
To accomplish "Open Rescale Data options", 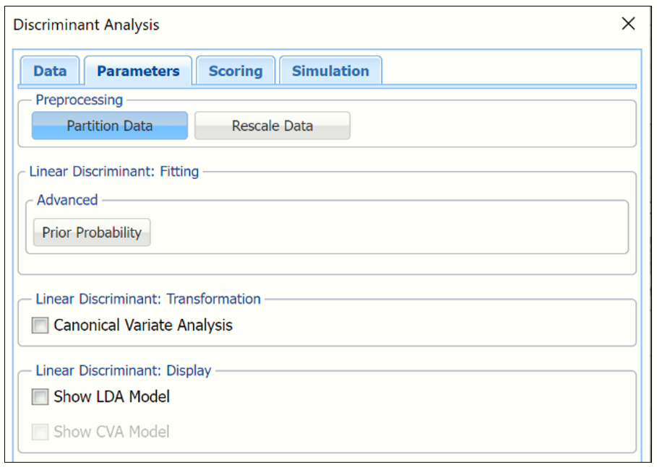I will 272,125.
